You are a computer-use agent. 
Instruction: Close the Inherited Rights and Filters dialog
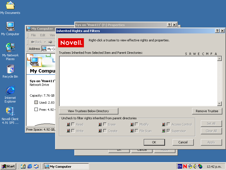click(x=222, y=31)
